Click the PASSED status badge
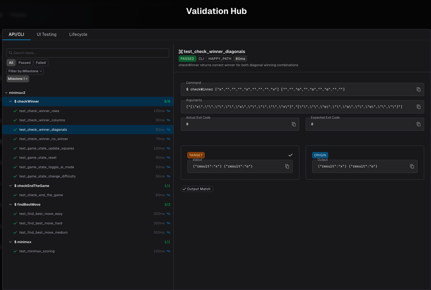This screenshot has height=290, width=431. (x=187, y=59)
